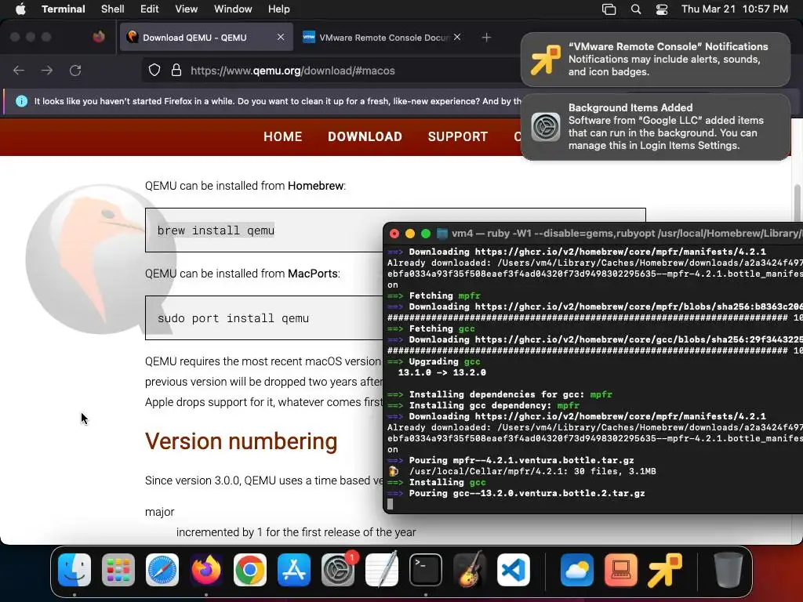
Task: Switch to VMware Remote Console Docu tab
Action: pos(382,37)
